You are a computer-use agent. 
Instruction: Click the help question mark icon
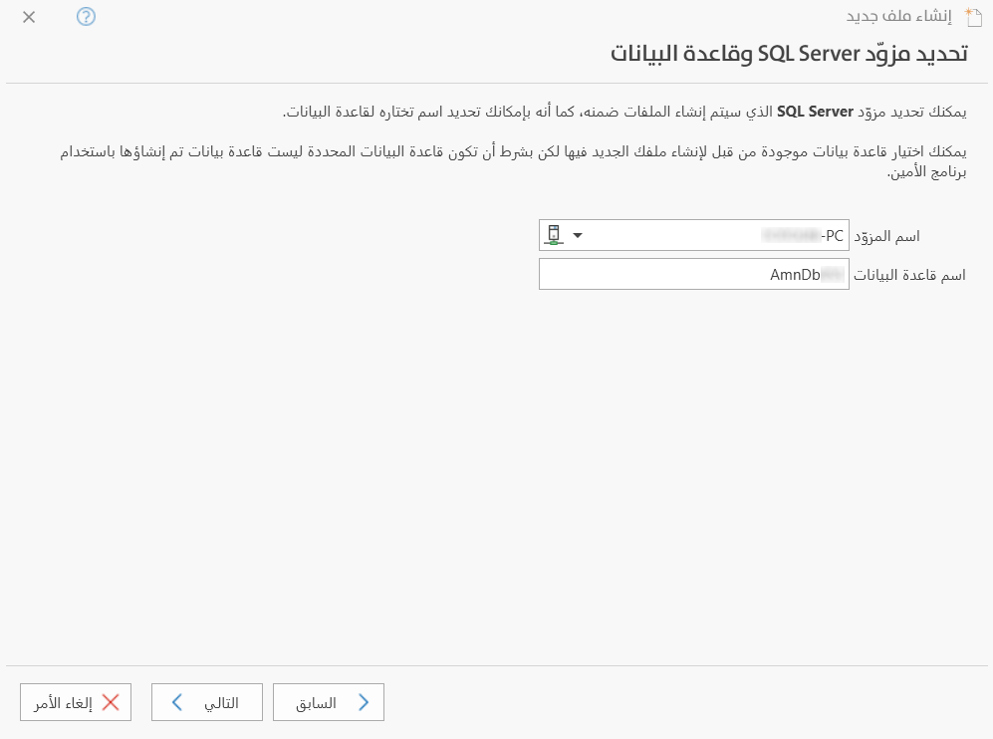pyautogui.click(x=86, y=17)
